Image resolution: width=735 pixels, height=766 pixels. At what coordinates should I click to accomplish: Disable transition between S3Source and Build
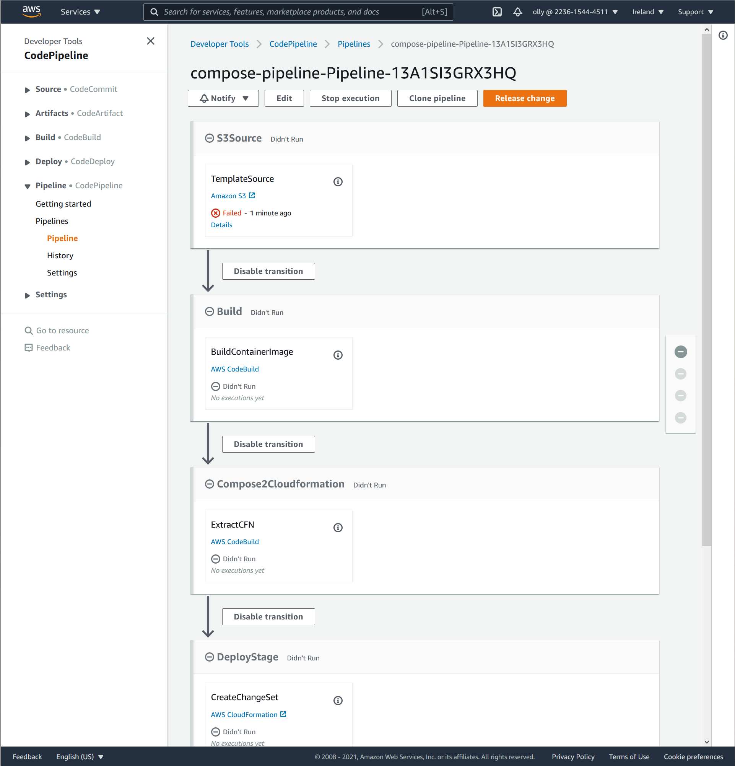pyautogui.click(x=268, y=271)
